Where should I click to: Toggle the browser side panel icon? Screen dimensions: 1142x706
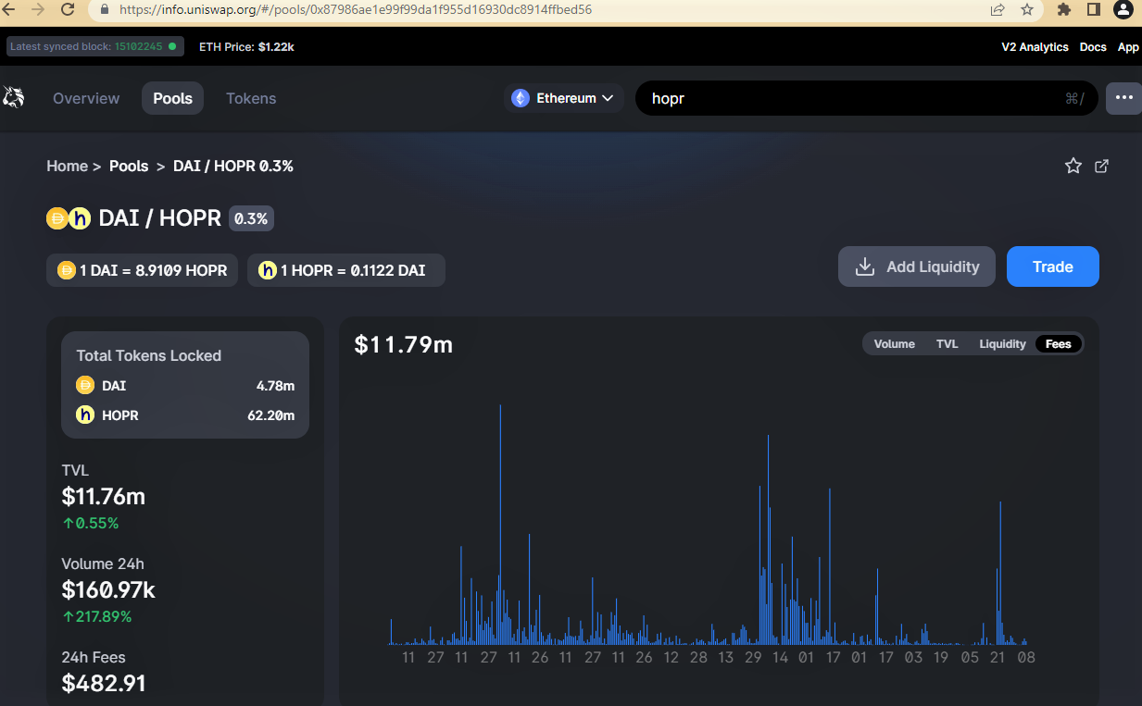point(1094,9)
